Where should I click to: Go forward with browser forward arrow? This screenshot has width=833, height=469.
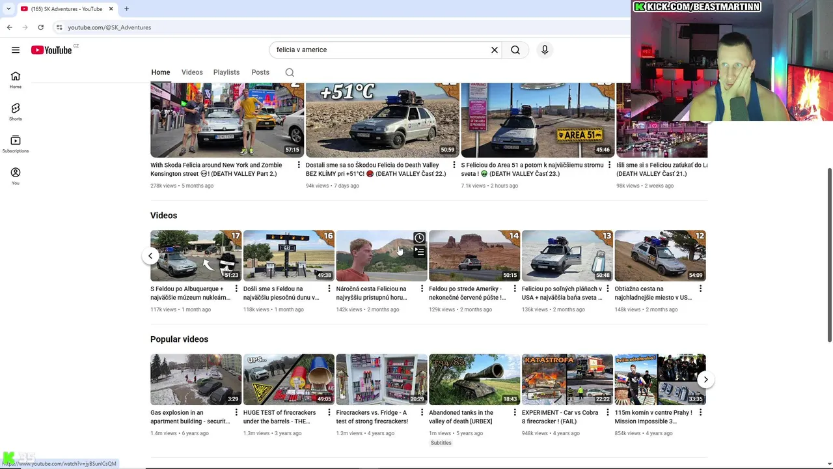pyautogui.click(x=25, y=27)
